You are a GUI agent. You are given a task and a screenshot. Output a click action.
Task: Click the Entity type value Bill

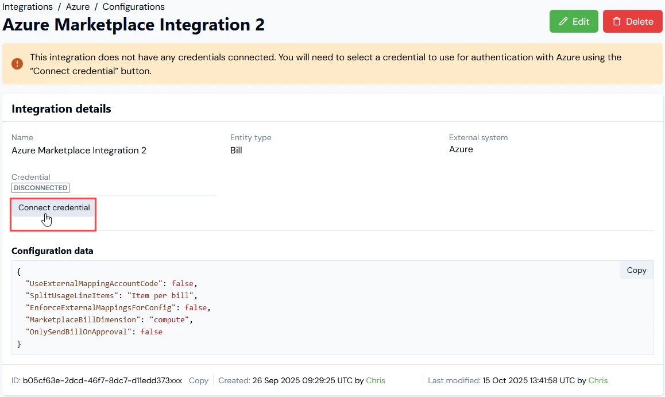coord(236,150)
